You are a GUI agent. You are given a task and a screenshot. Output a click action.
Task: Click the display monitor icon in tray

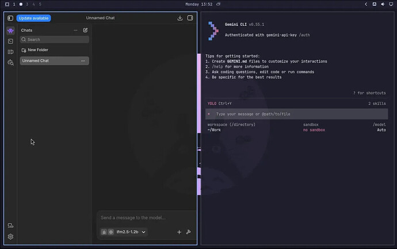(391, 4)
